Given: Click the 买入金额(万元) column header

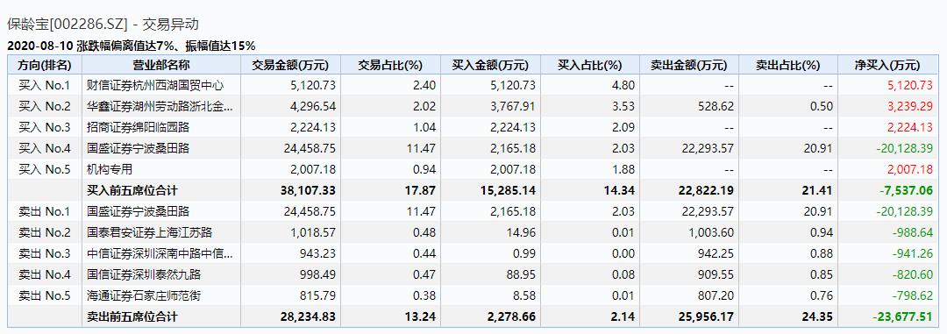Looking at the screenshot, I should (x=490, y=65).
